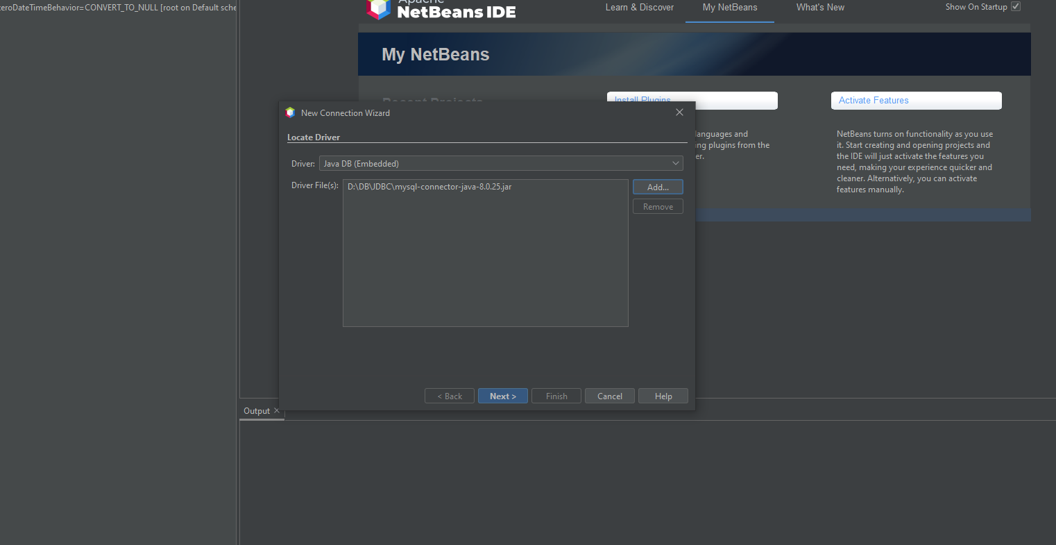1056x545 pixels.
Task: Switch to the Learn & Discover tab
Action: click(640, 8)
